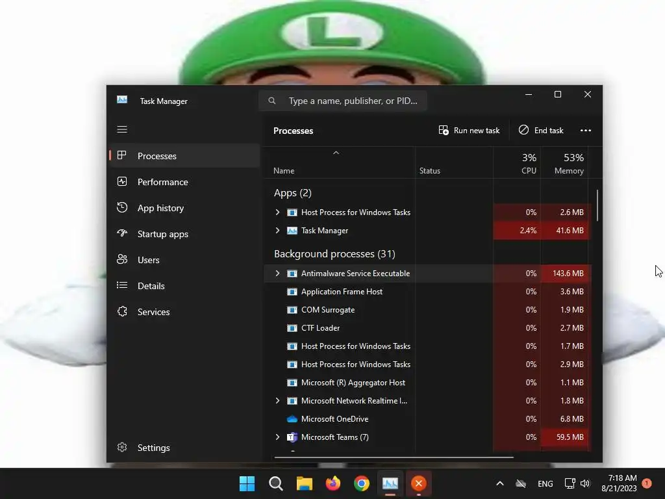
Task: Show hidden system tray icons
Action: [x=499, y=483]
